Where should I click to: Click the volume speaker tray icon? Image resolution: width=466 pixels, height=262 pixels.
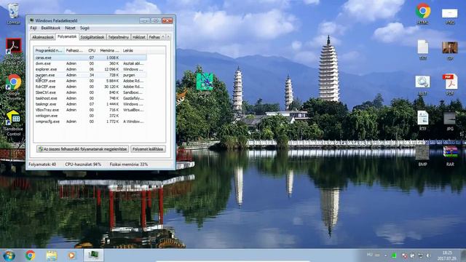(x=429, y=255)
